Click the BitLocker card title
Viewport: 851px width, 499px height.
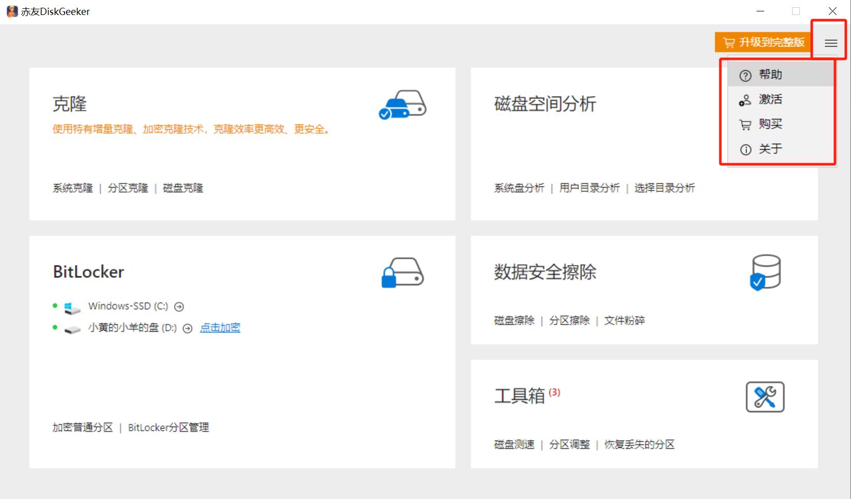89,272
